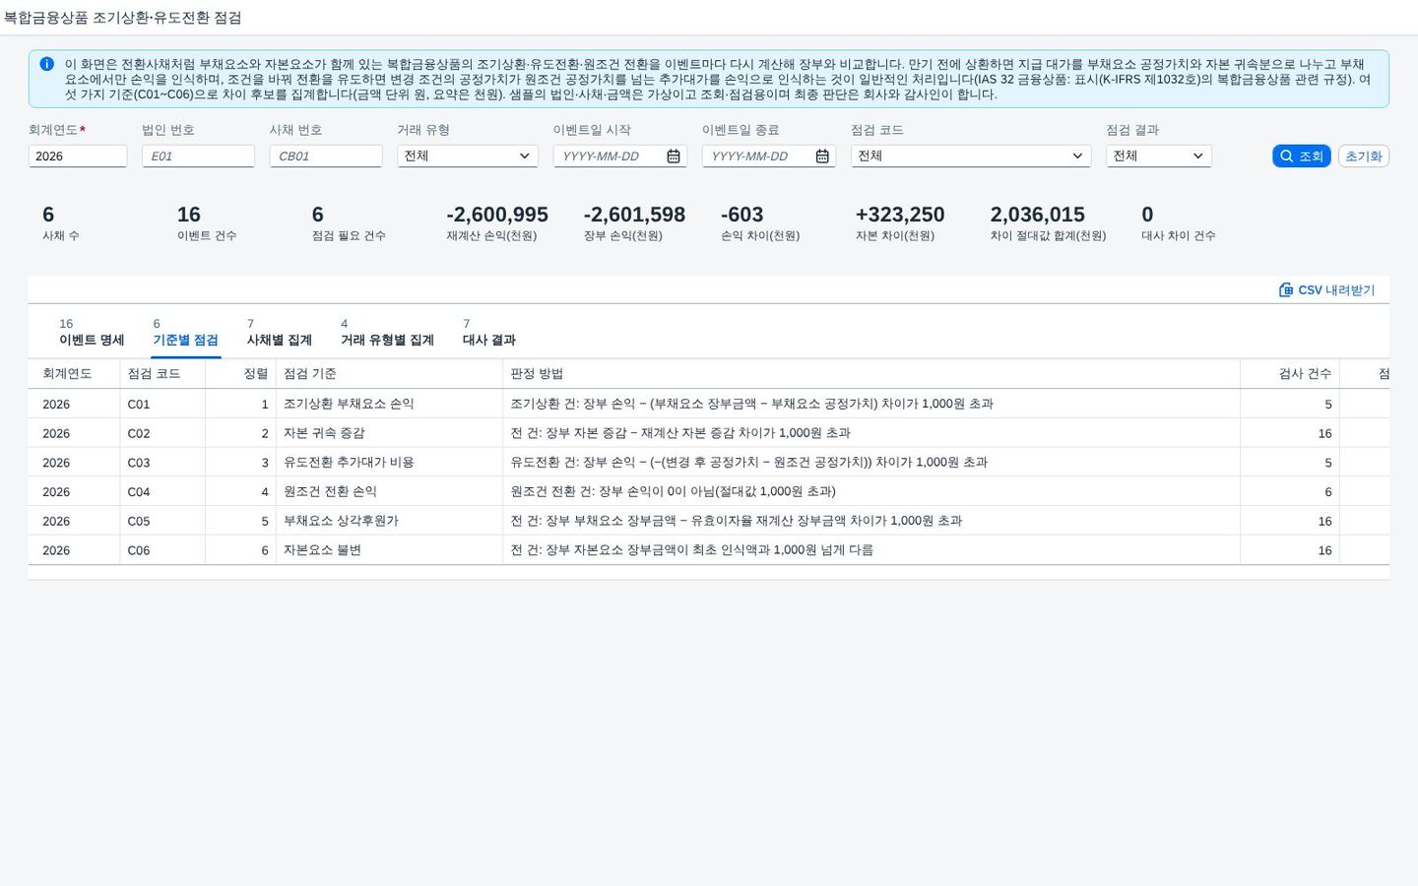1418x886 pixels.
Task: Focus the 사채 번호 input field
Action: tap(326, 157)
